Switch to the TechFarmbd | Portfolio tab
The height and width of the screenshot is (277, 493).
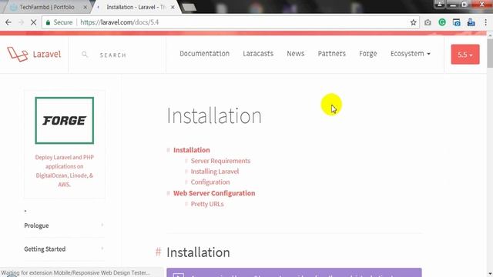46,7
